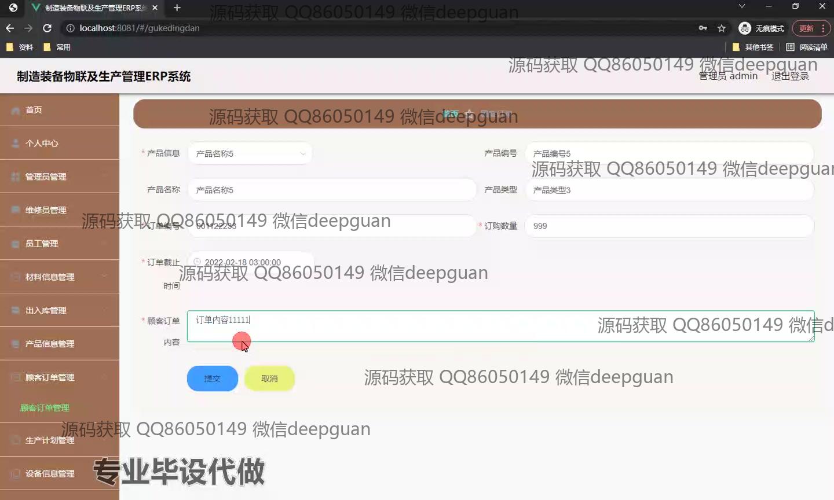Open 生产计划管理 in the sidebar
Viewport: 834px width, 500px height.
(x=50, y=440)
